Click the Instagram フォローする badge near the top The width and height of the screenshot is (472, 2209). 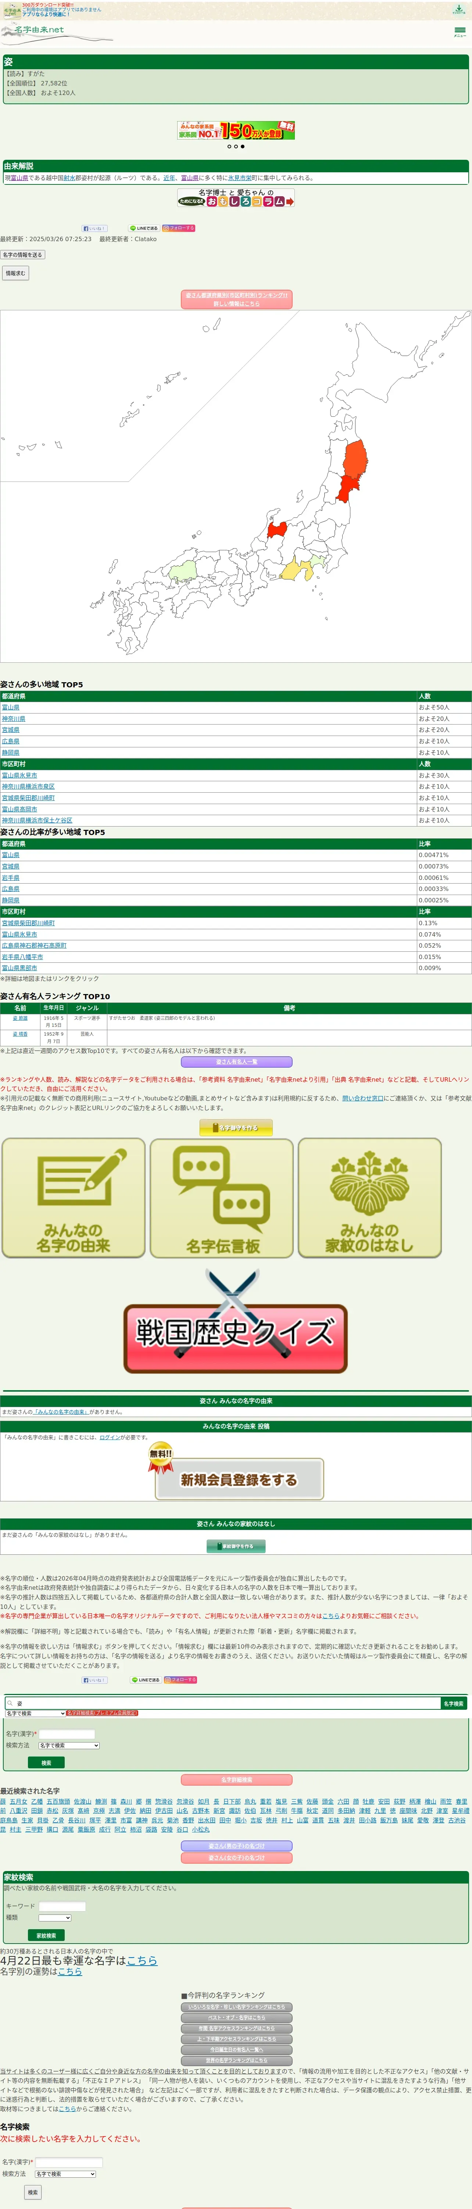click(178, 228)
